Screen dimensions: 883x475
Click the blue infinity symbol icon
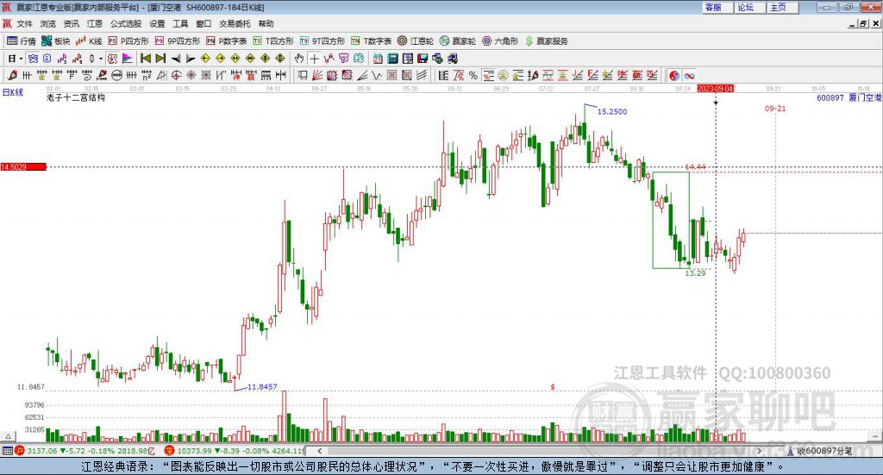pyautogui.click(x=689, y=75)
